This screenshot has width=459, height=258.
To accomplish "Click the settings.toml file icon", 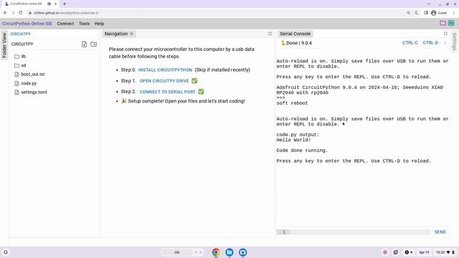I will [16, 92].
